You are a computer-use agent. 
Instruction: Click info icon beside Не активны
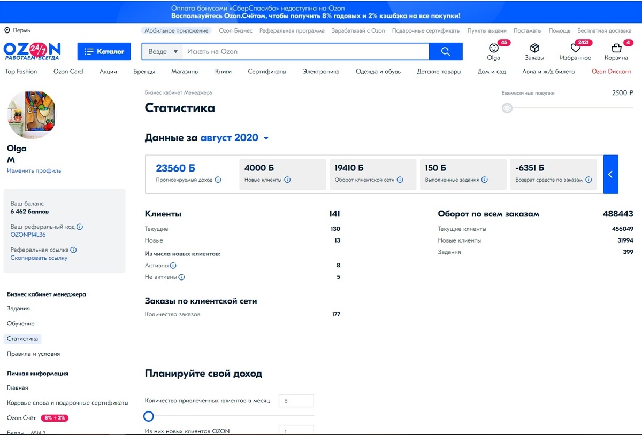click(181, 277)
